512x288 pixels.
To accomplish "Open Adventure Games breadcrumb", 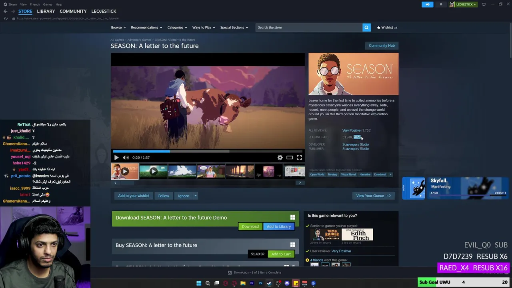I will (x=139, y=40).
